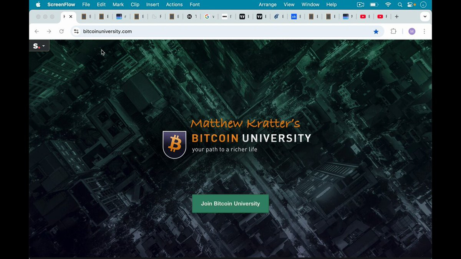Open the Edit menu
This screenshot has width=461, height=259.
101,5
